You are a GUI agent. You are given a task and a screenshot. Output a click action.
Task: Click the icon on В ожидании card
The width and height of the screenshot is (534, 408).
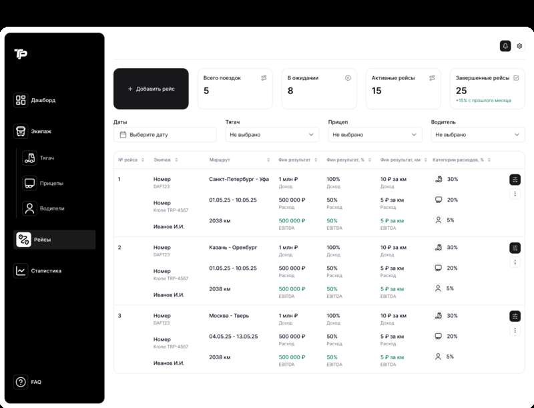348,78
